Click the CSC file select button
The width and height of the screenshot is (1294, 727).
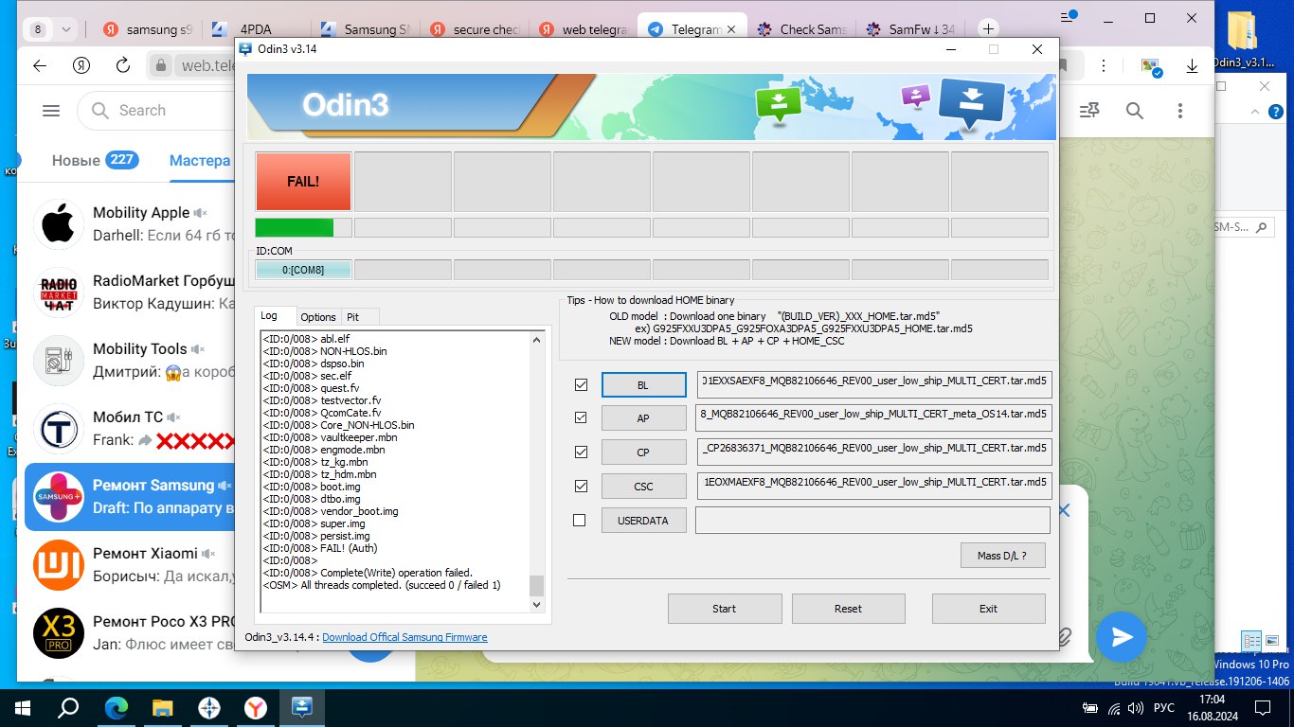643,487
